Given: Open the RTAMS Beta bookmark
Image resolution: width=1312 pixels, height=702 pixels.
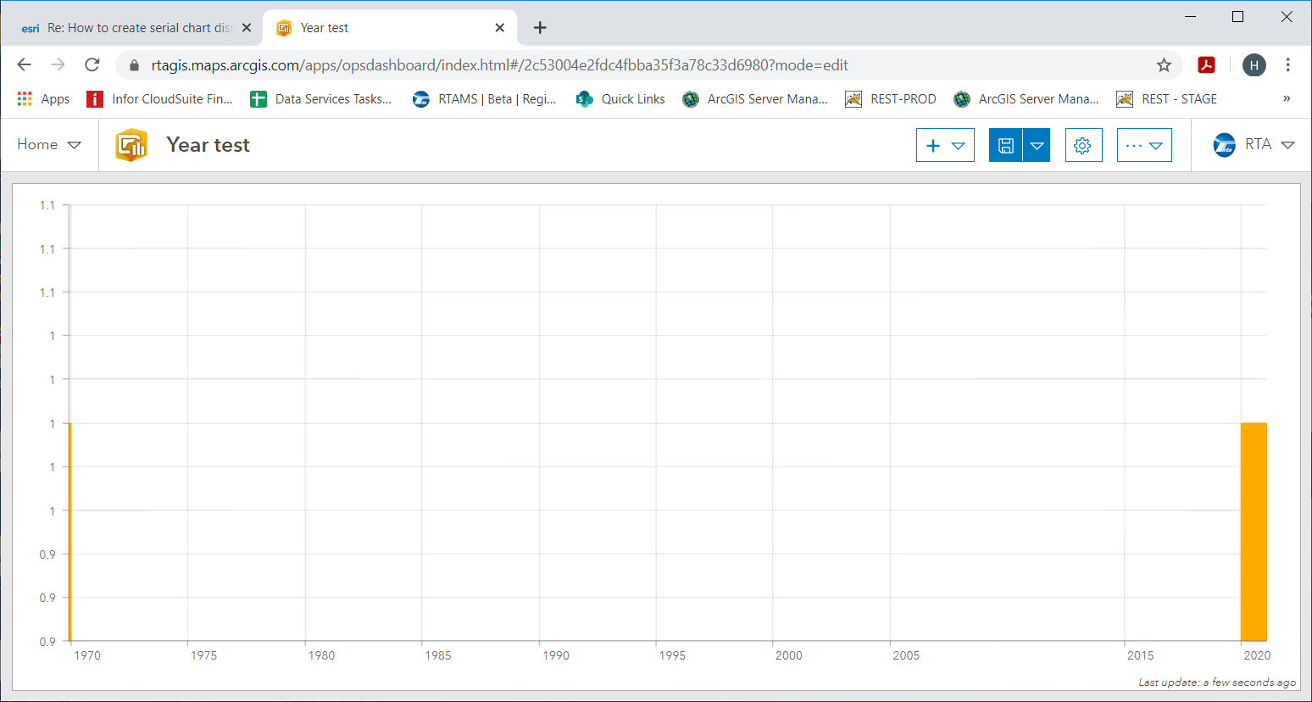Looking at the screenshot, I should pos(484,98).
